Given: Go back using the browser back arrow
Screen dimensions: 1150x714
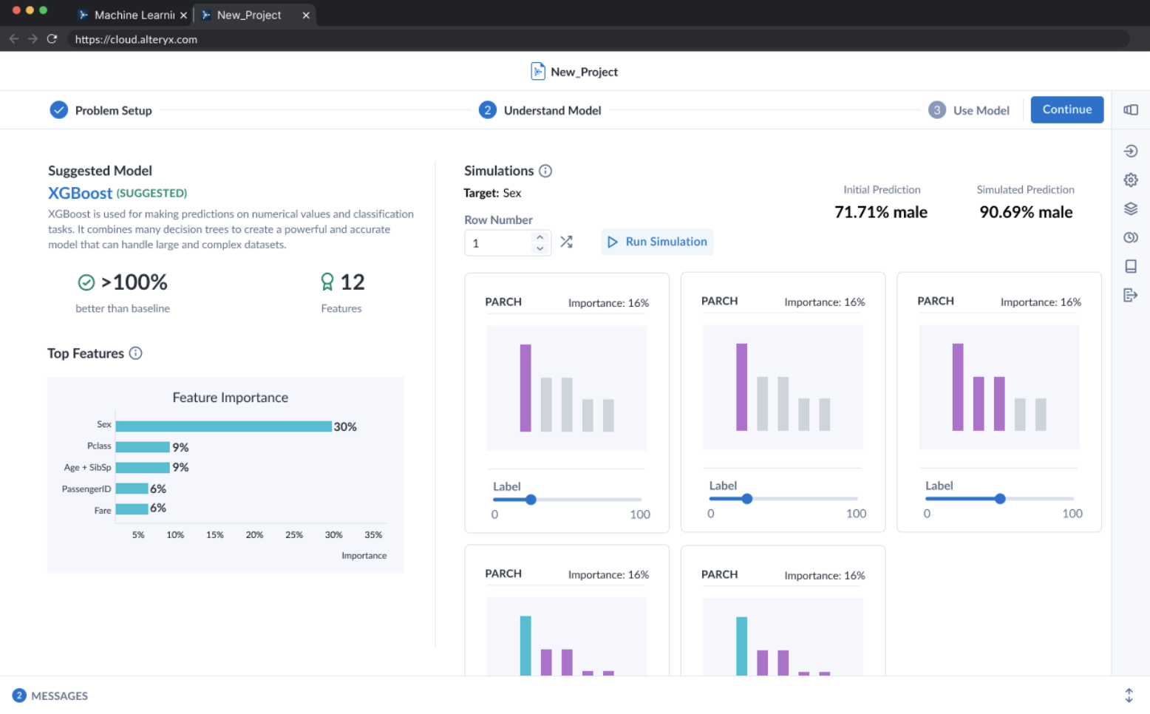Looking at the screenshot, I should click(14, 39).
